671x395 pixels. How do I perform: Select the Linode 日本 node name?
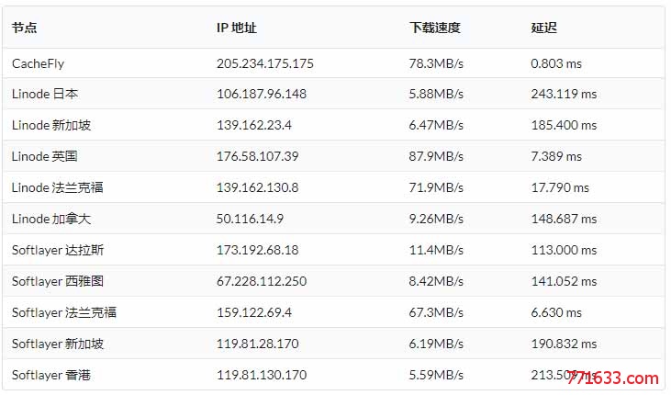(45, 94)
